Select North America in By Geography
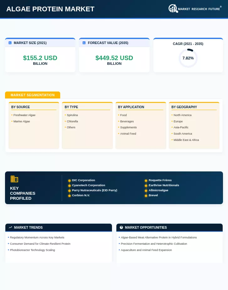This screenshot has width=228, height=290. click(x=183, y=115)
